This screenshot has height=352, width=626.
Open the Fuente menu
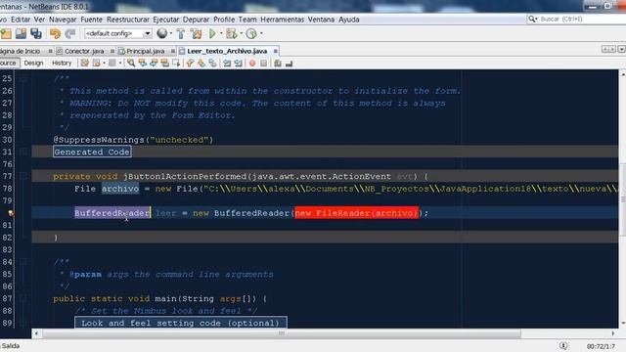91,20
